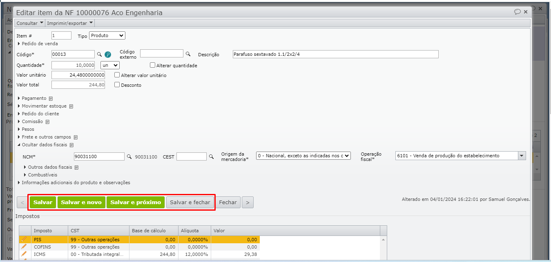Open unit 'un' dropdown
Screen dimensions: 551x262
click(110, 65)
